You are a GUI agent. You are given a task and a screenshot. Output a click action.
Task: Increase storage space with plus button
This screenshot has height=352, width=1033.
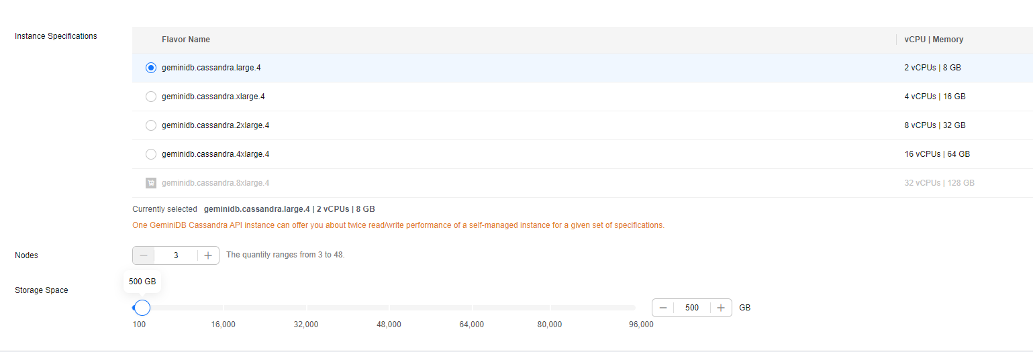[721, 308]
